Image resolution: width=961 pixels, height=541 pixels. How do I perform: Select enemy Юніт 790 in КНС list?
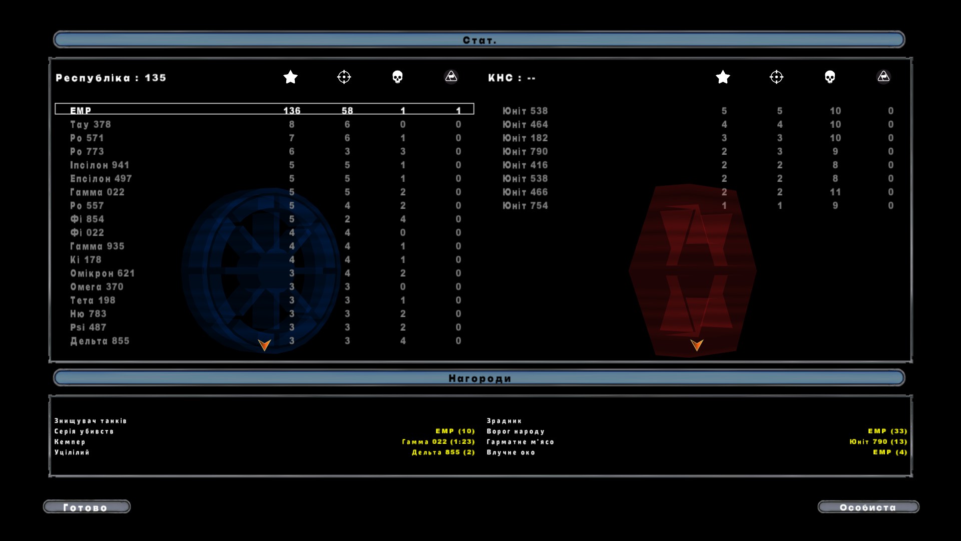point(697,151)
